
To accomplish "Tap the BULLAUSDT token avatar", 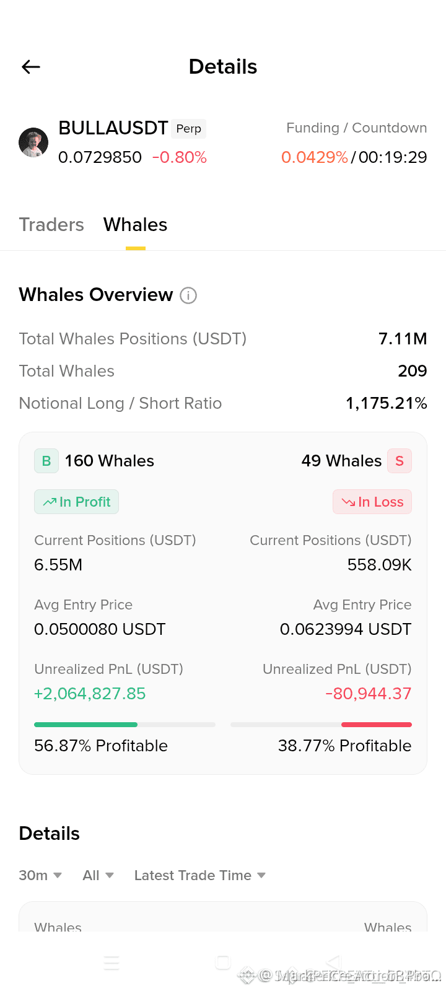I will pyautogui.click(x=33, y=142).
